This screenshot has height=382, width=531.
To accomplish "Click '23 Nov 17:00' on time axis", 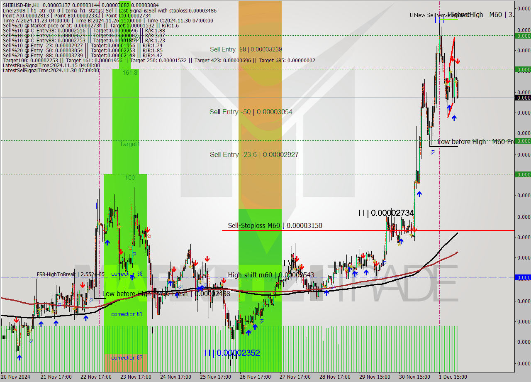I will [136, 377].
